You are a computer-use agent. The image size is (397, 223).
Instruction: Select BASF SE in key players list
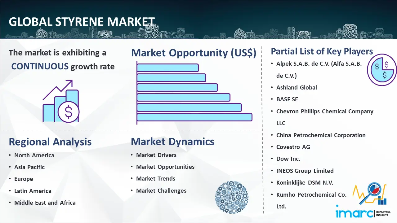point(287,99)
